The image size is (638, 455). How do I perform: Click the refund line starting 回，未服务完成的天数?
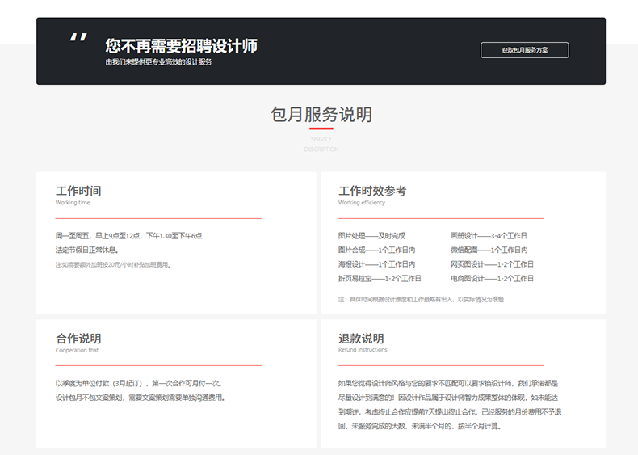(x=419, y=427)
